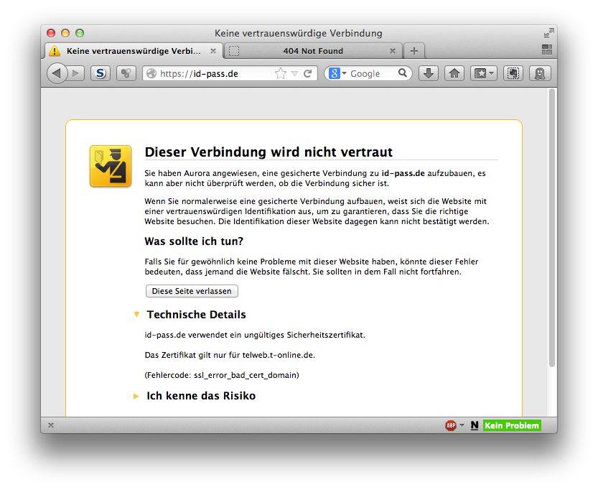Open the Bookmarks star-menu icon

click(x=481, y=73)
